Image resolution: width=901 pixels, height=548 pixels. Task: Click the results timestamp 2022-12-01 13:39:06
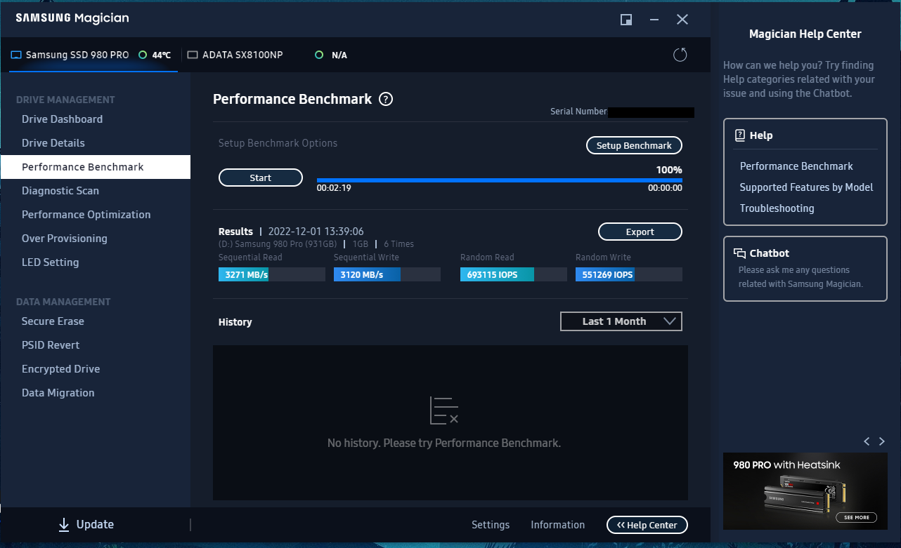click(316, 232)
